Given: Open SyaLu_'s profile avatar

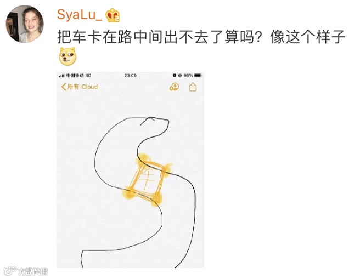Looking at the screenshot, I should click(25, 24).
